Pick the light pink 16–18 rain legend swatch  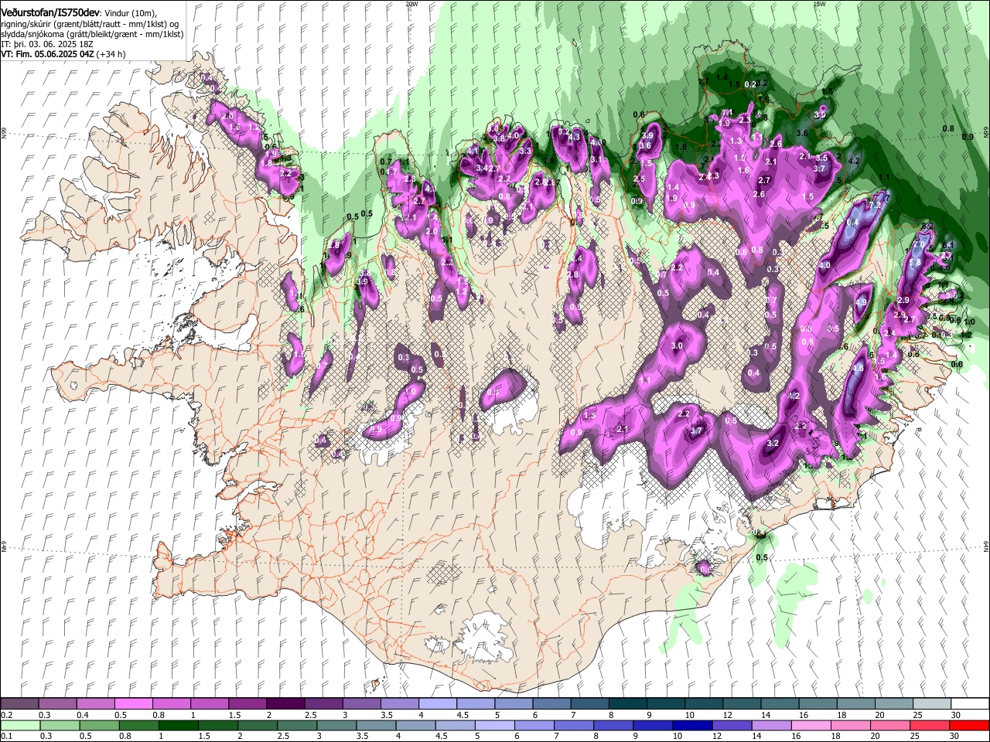[x=811, y=725]
